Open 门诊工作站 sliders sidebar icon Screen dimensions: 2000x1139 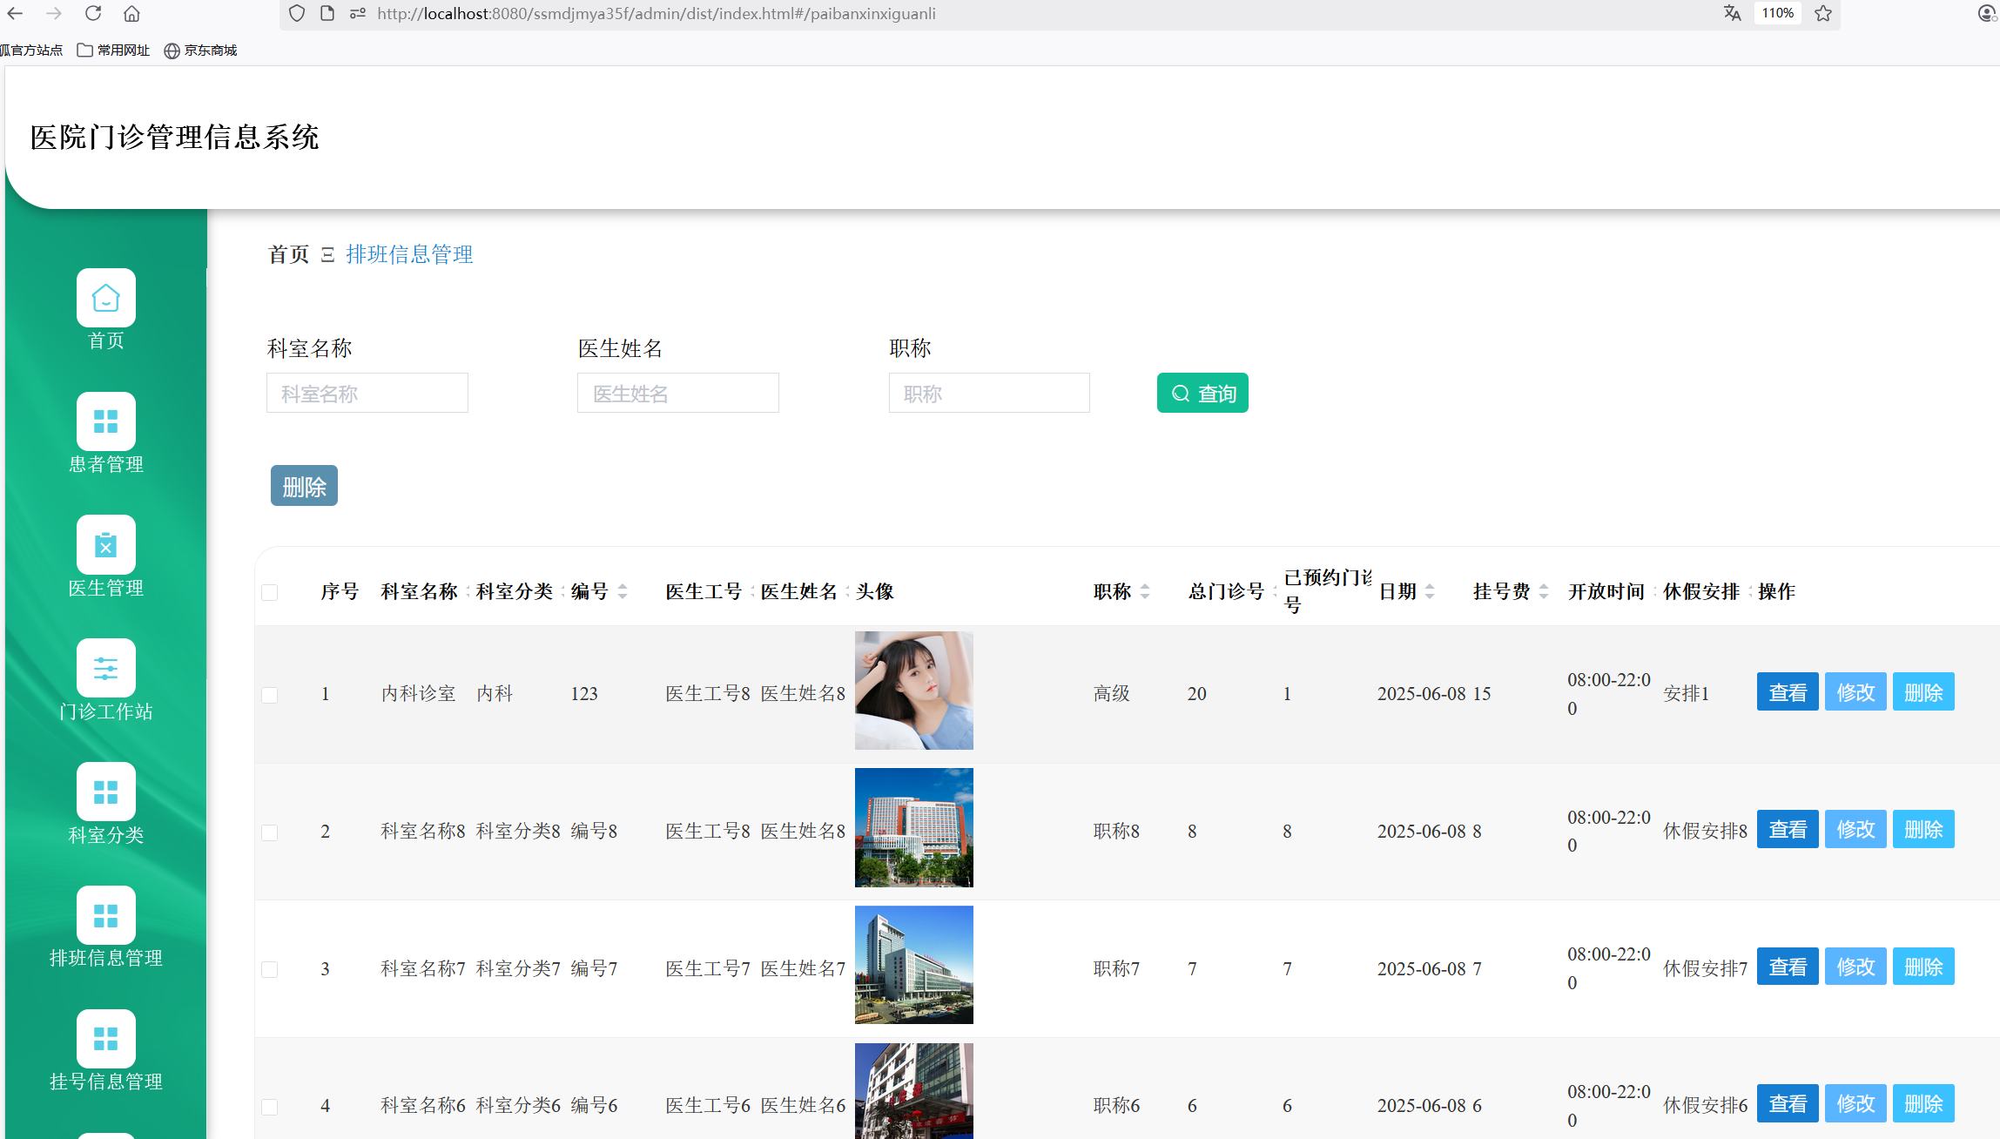pos(105,669)
